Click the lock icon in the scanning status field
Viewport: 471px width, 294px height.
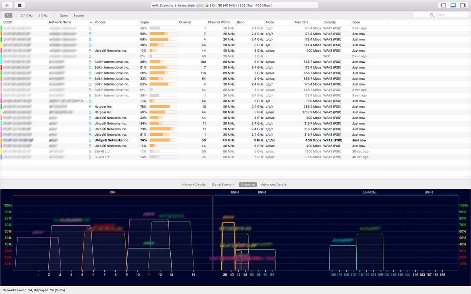coord(207,5)
